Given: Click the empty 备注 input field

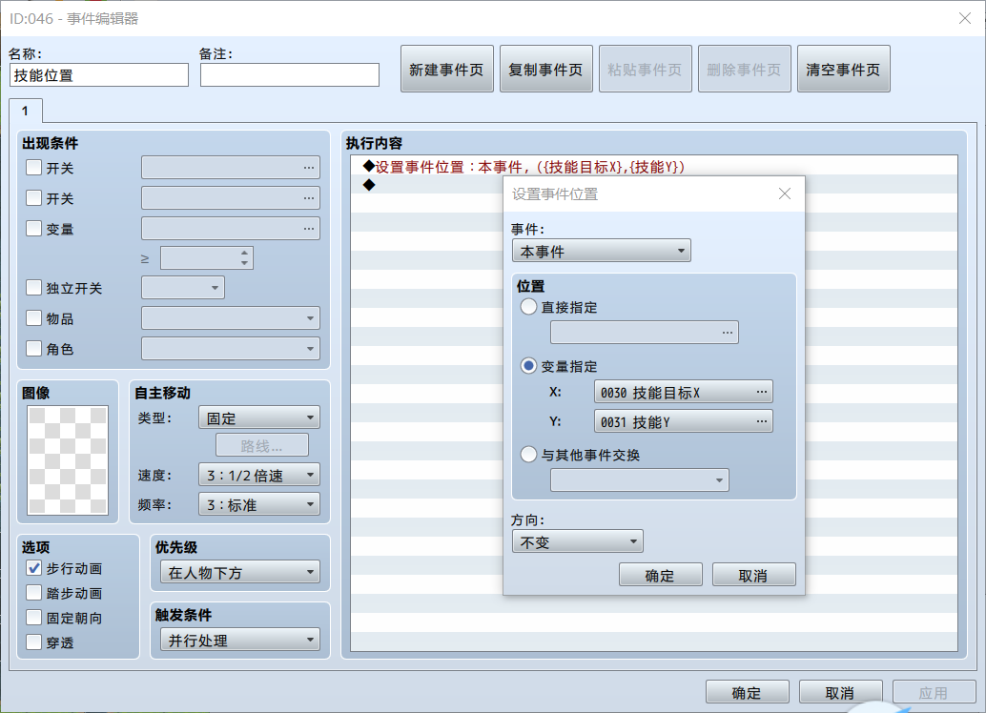Looking at the screenshot, I should [289, 74].
